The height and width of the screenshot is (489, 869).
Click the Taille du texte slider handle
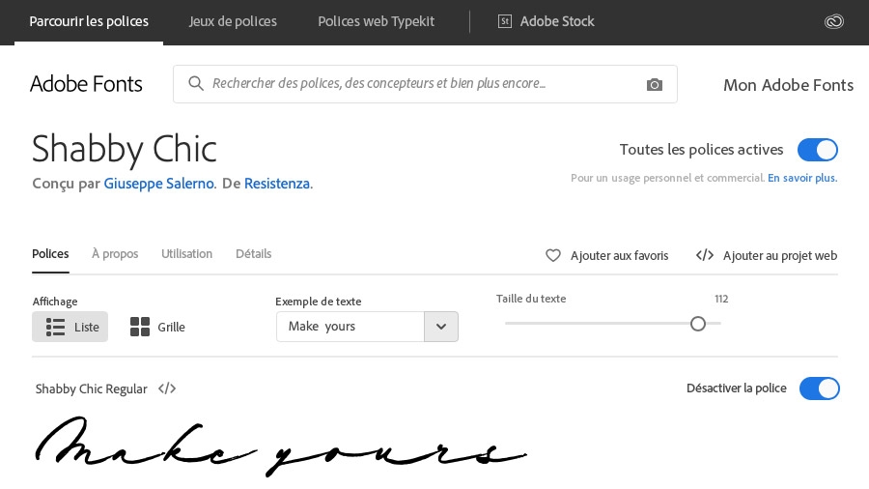[x=698, y=323]
